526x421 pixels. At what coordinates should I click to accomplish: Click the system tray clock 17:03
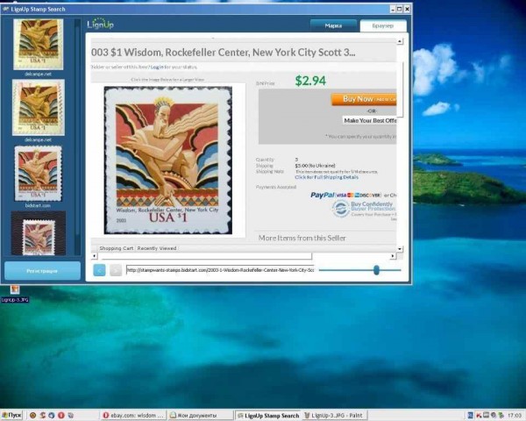pos(515,415)
